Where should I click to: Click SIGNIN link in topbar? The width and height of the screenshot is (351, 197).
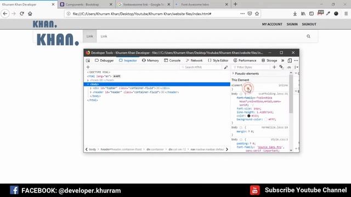[x=292, y=24]
